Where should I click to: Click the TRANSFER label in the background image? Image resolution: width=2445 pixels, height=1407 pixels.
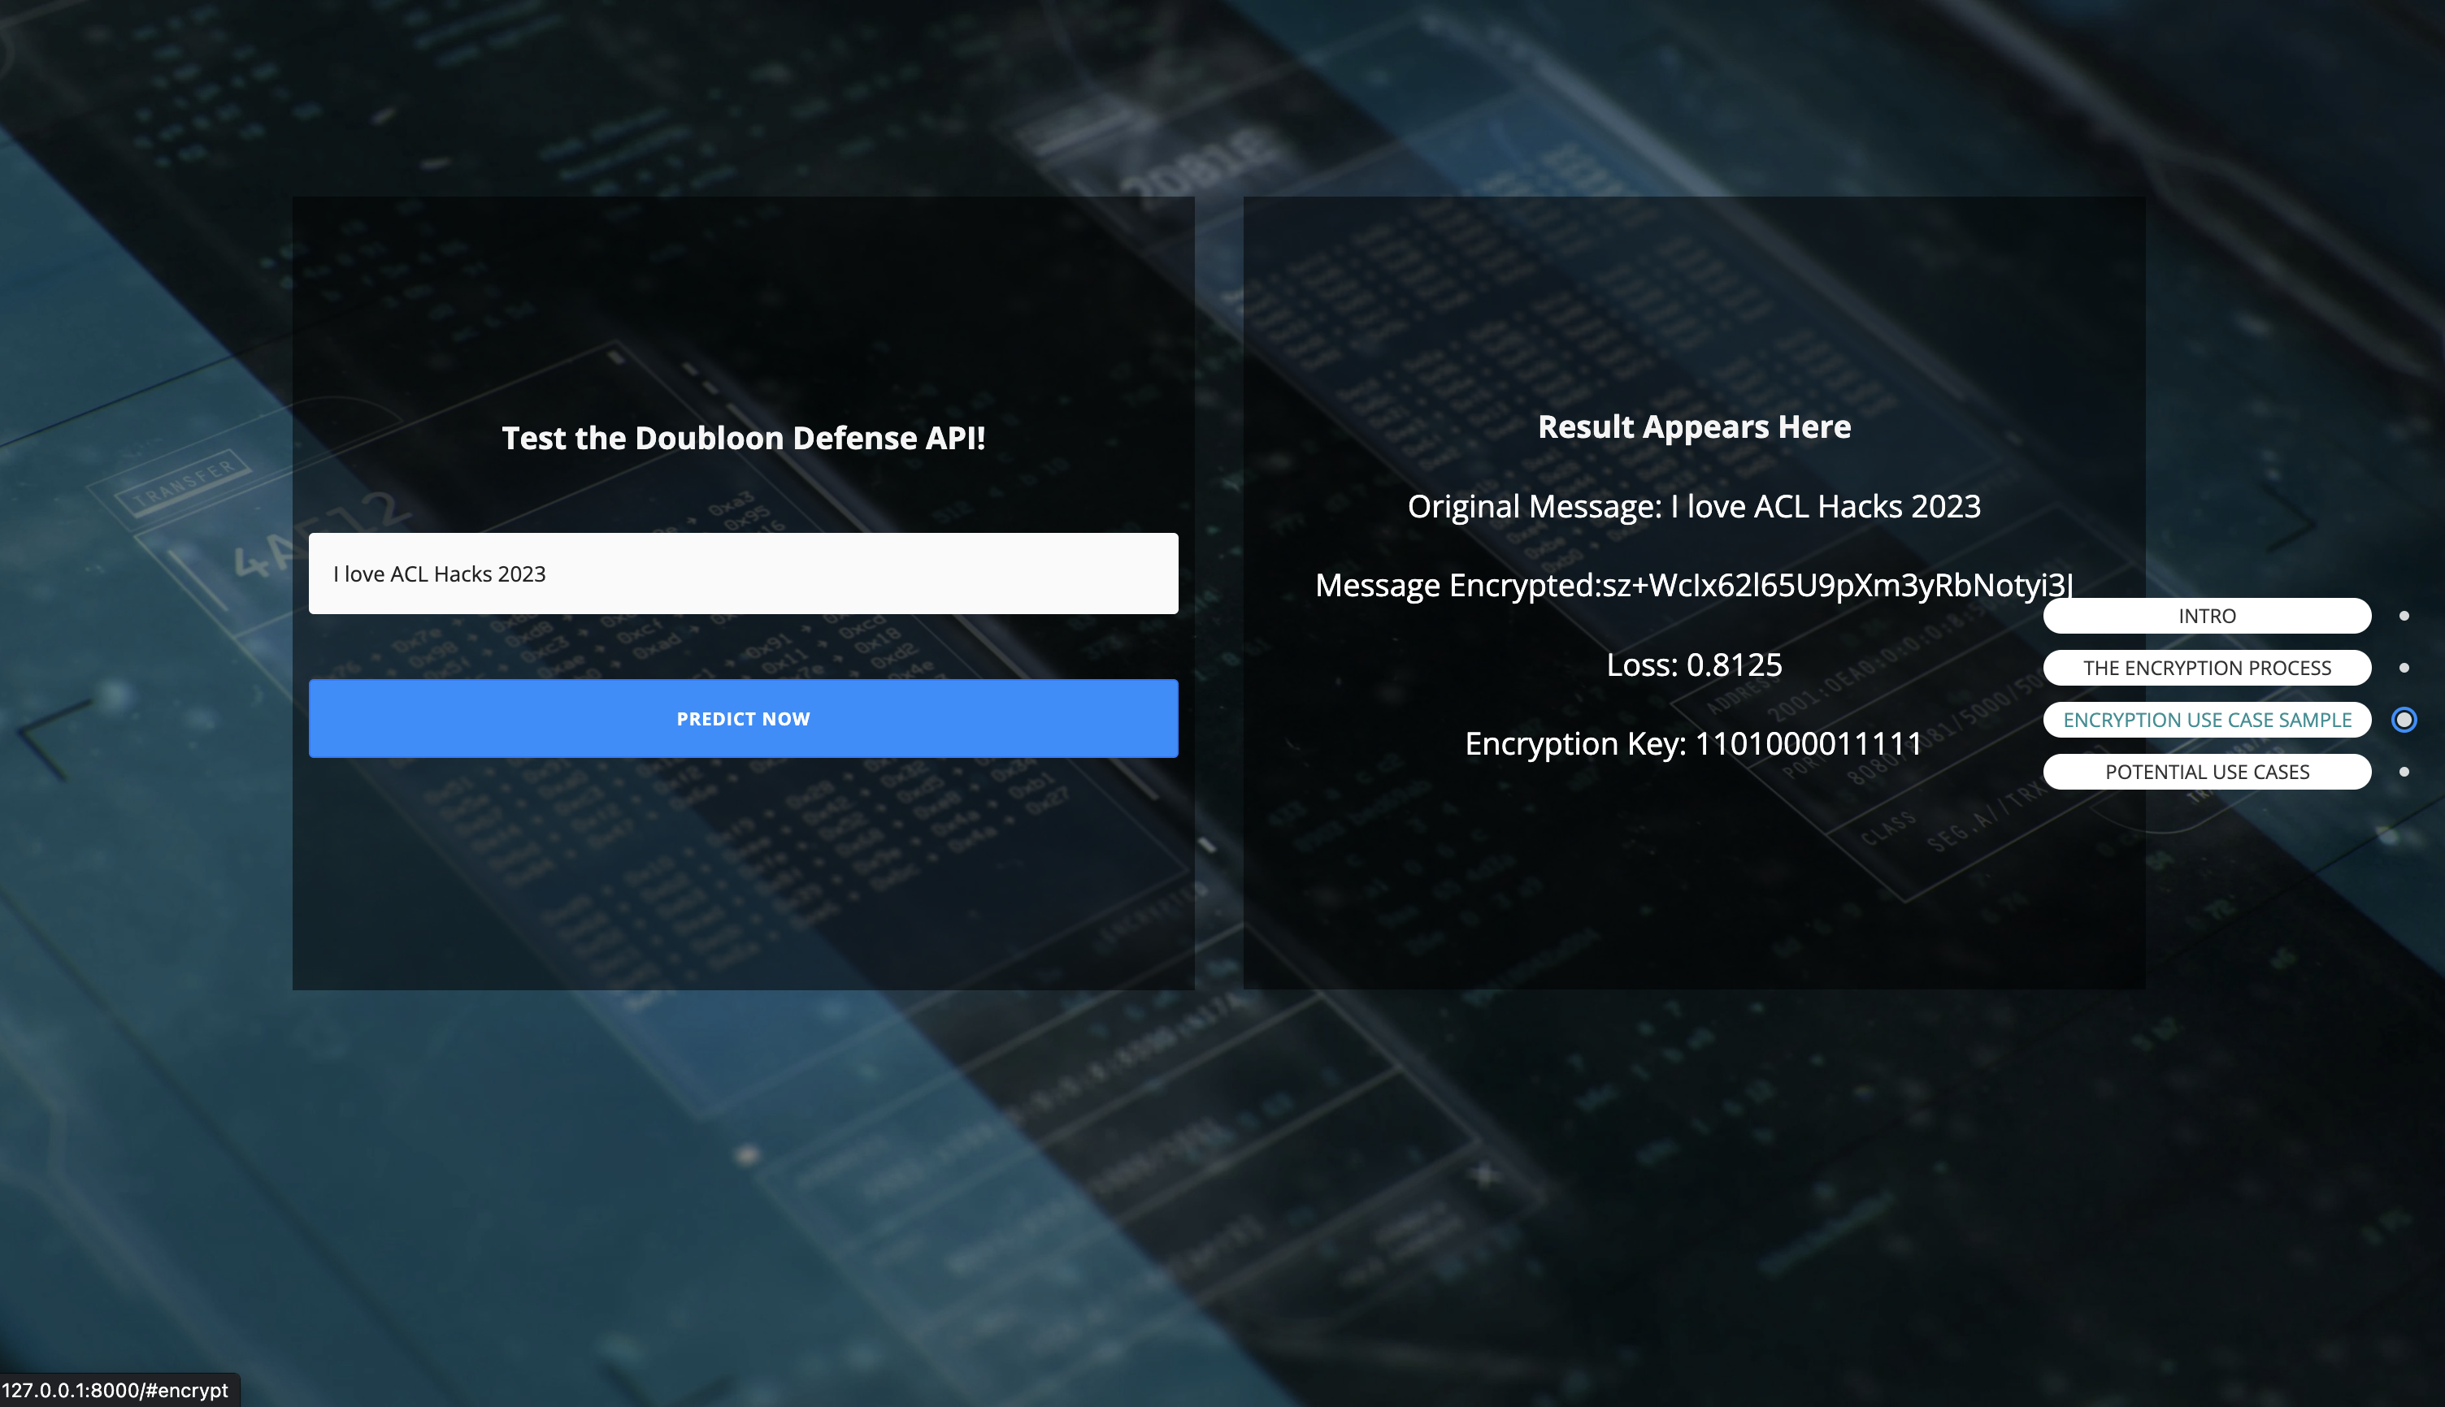tap(184, 483)
